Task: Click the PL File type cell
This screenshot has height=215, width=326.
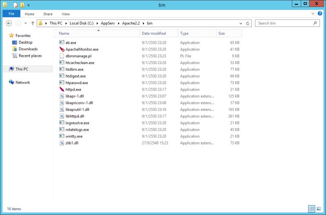Action: point(186,56)
